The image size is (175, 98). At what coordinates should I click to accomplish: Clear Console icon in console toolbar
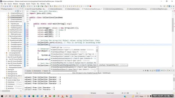coord(151,71)
